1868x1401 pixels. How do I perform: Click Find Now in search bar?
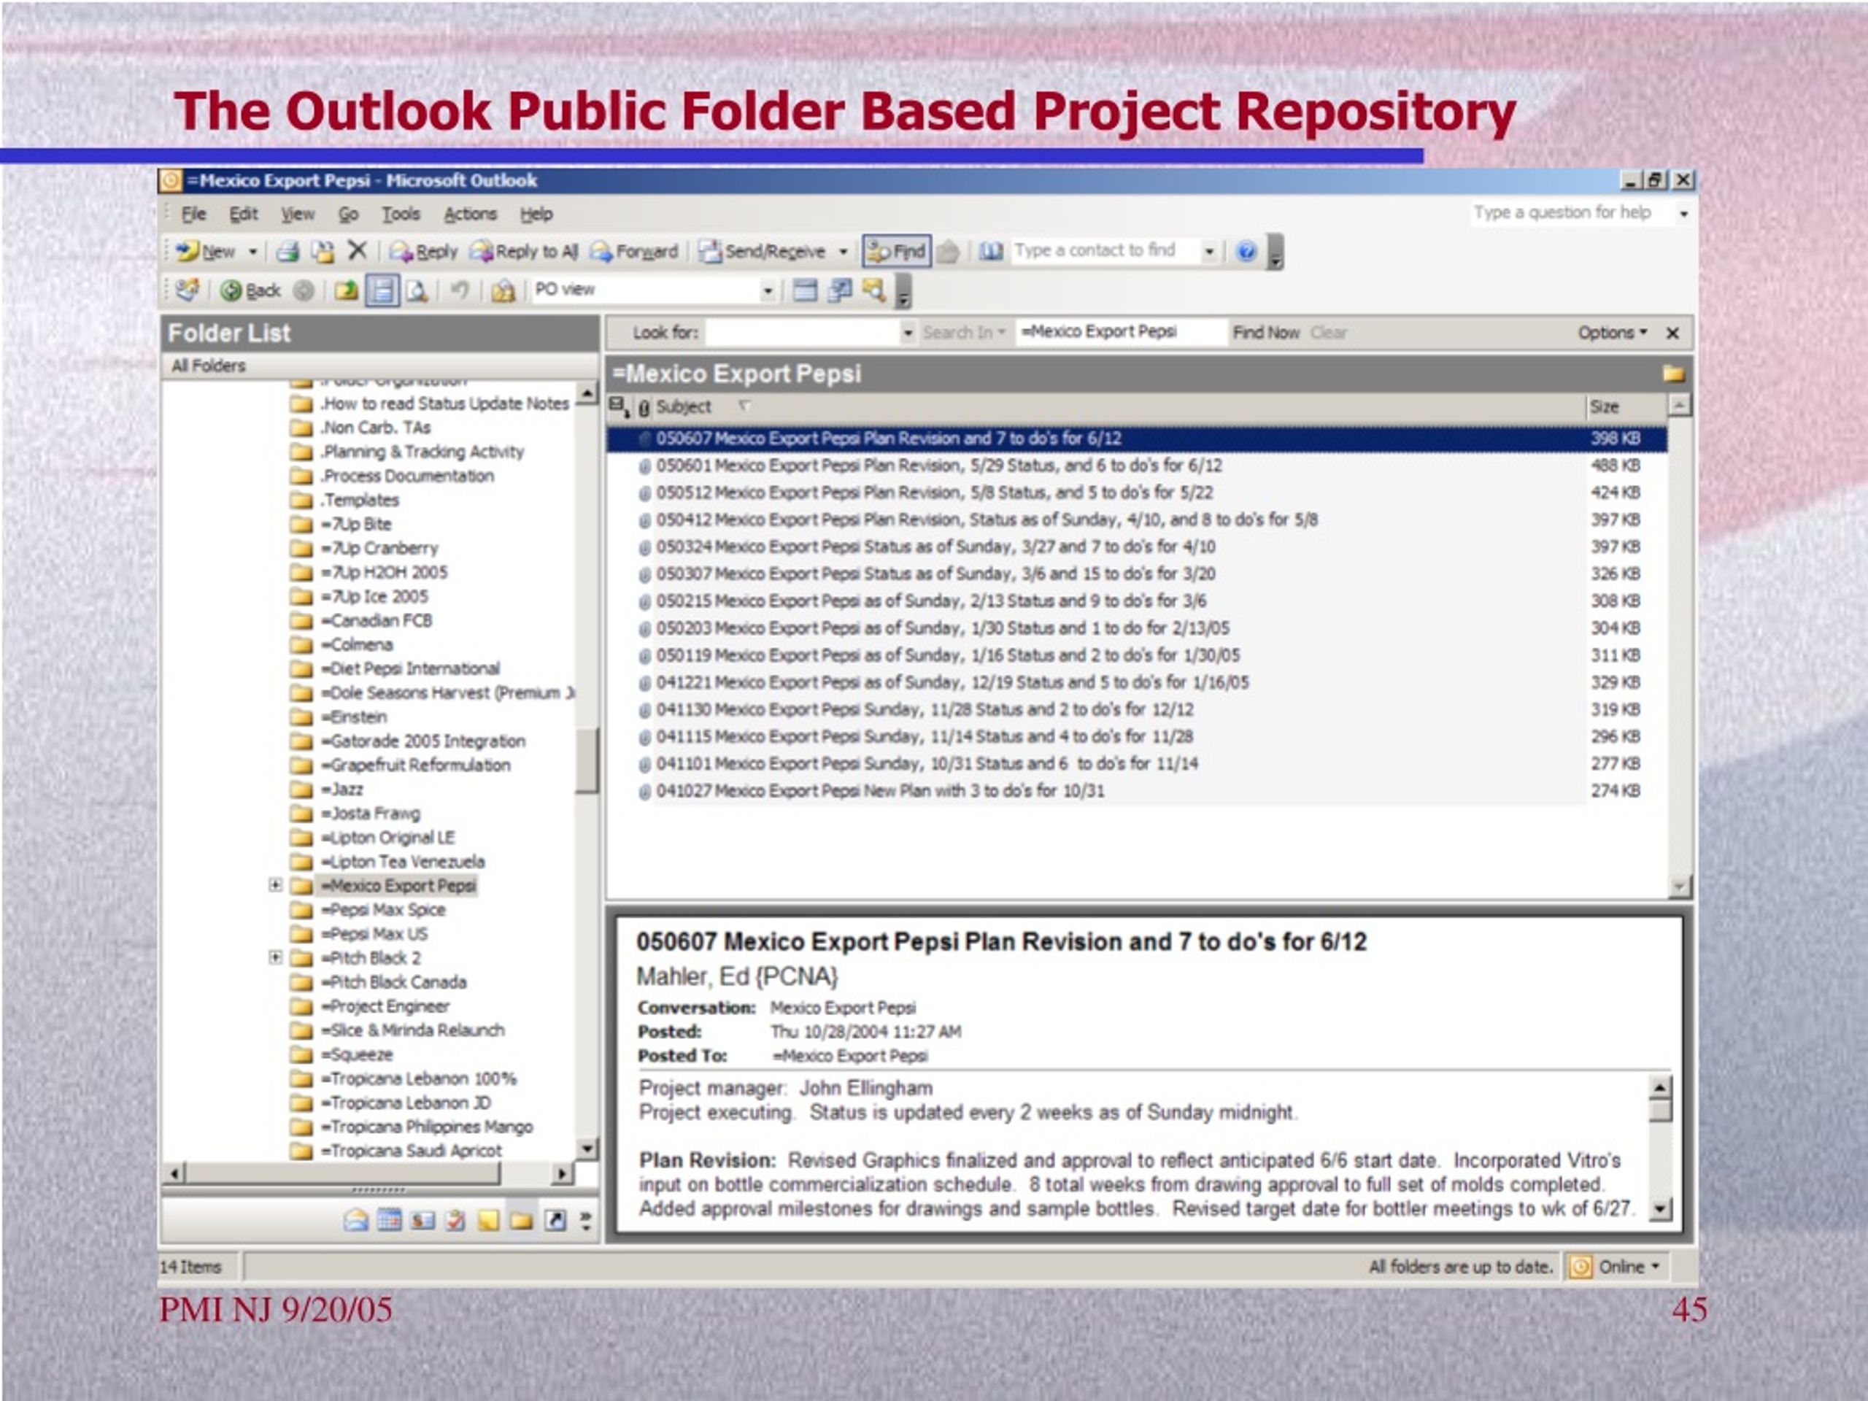1265,333
